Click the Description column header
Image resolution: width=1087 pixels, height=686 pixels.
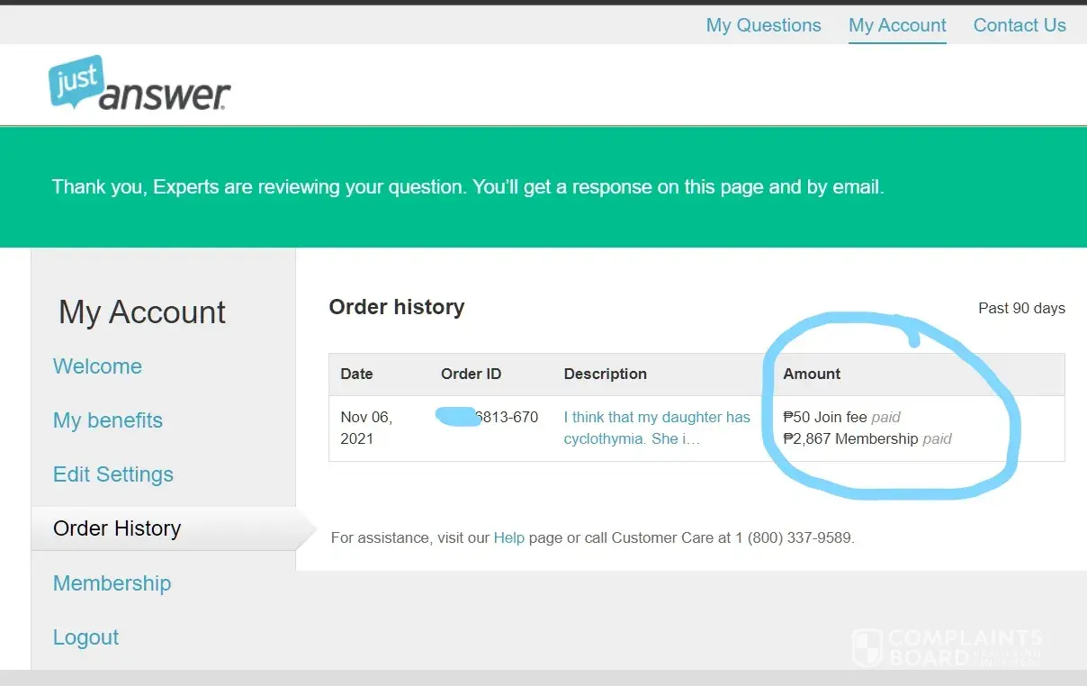pos(605,374)
